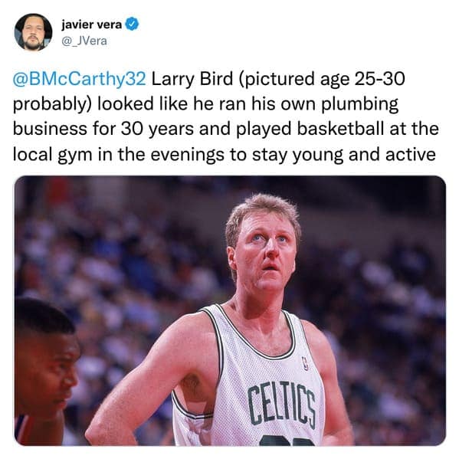Open the javier vera display name
This screenshot has height=459, width=459.
pos(91,25)
